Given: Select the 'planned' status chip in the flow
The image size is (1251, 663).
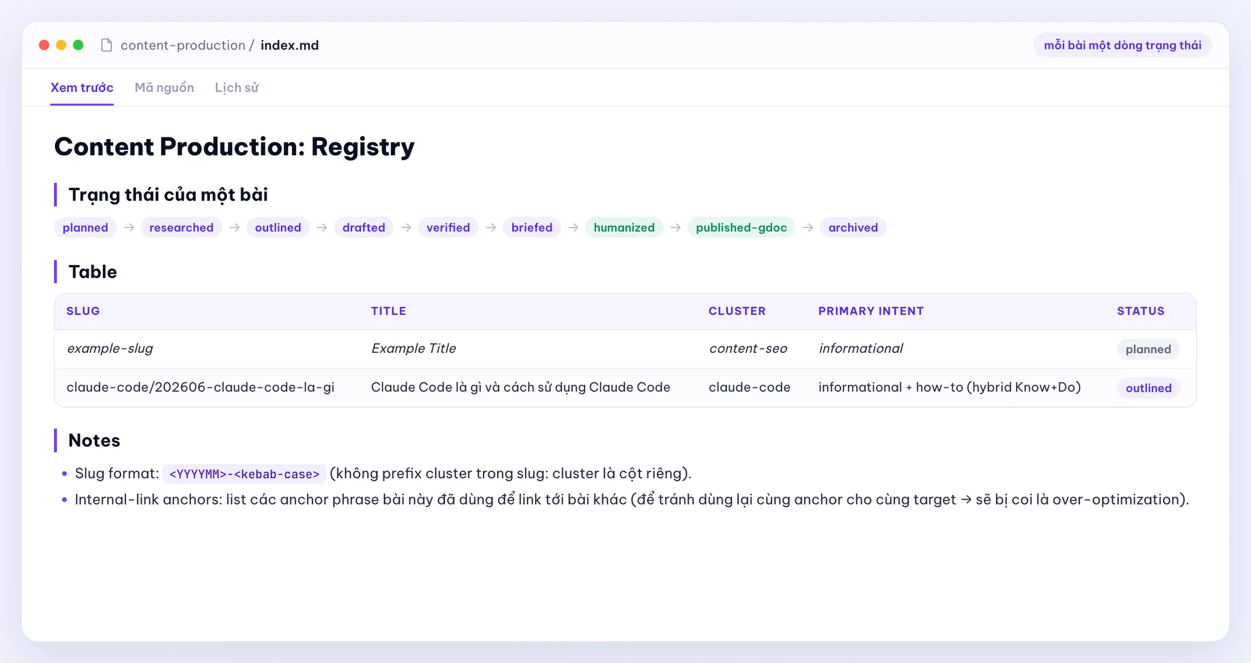Looking at the screenshot, I should pos(85,228).
